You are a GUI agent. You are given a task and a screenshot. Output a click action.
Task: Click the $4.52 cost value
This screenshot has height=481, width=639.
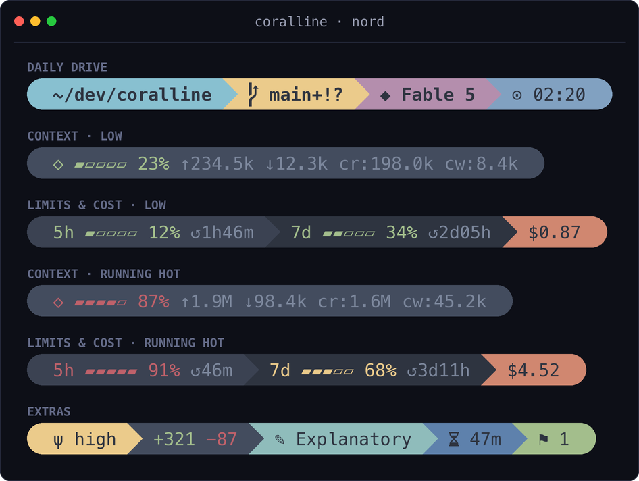tap(533, 370)
